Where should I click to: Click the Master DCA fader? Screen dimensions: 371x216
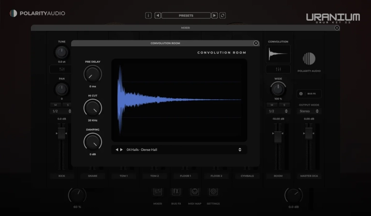[309, 134]
